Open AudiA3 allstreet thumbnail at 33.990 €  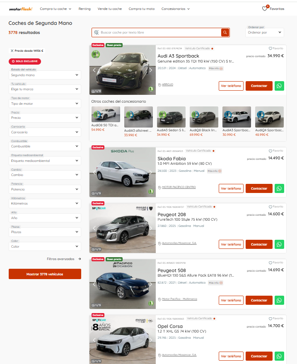tap(138, 117)
